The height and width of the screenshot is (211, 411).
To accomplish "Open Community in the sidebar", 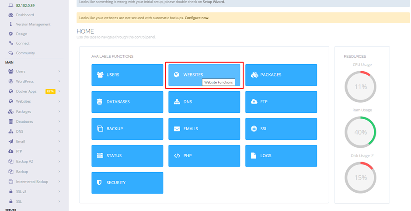I will [x=25, y=53].
